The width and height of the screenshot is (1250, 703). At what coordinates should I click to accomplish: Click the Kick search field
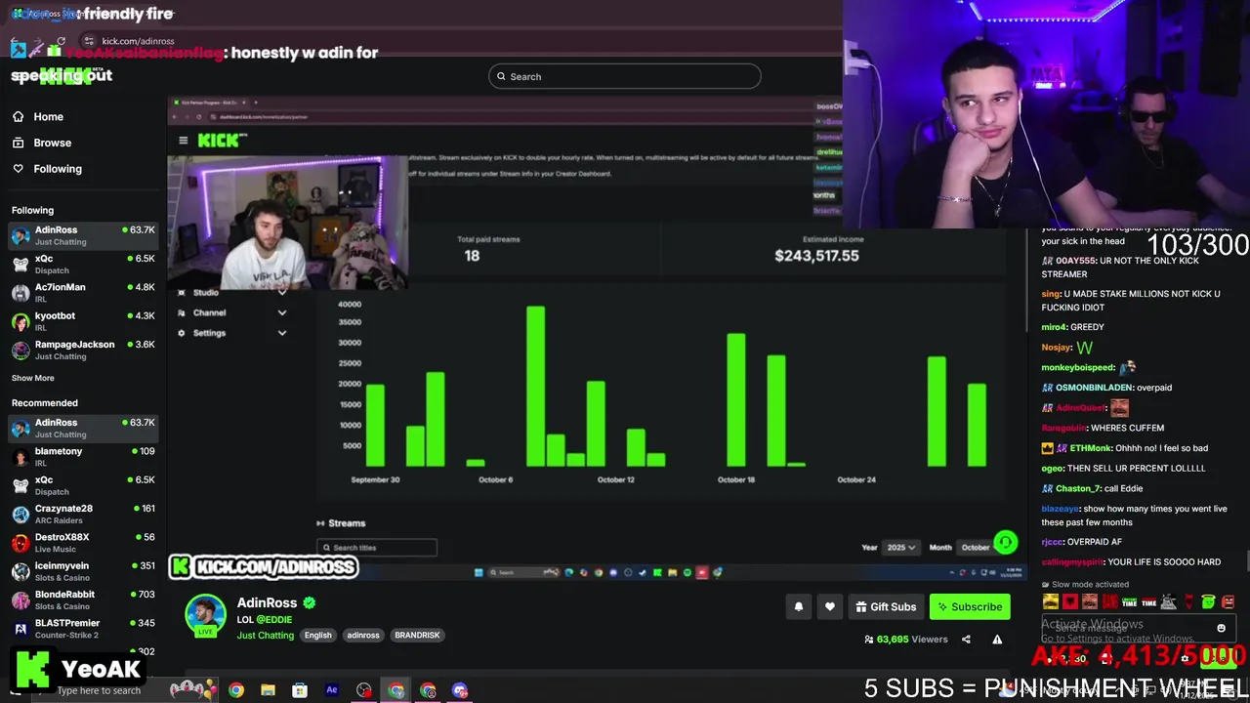click(624, 76)
